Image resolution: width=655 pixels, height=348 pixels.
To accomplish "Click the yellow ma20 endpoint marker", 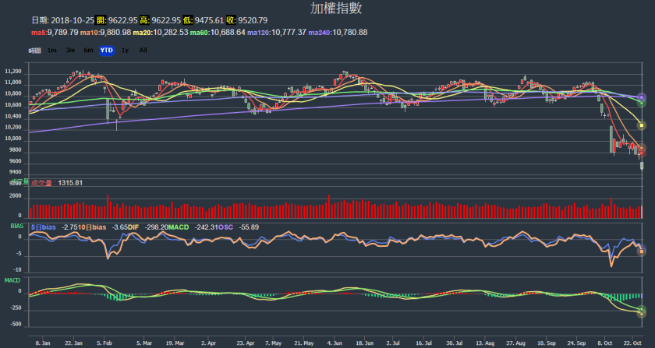I will (642, 125).
